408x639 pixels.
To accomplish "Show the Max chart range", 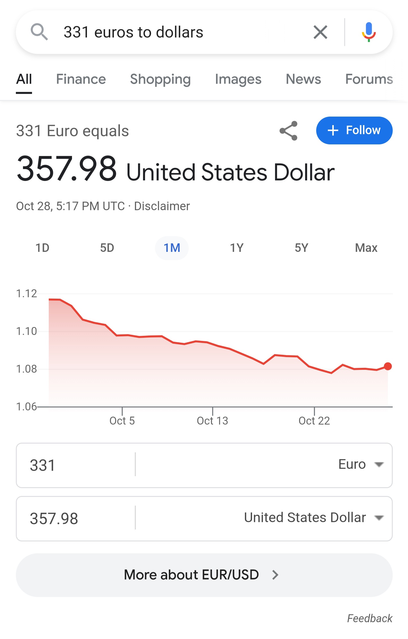I will 366,248.
